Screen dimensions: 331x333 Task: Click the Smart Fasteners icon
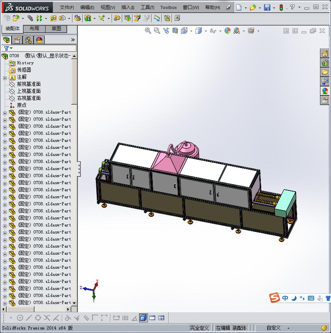coord(53,18)
